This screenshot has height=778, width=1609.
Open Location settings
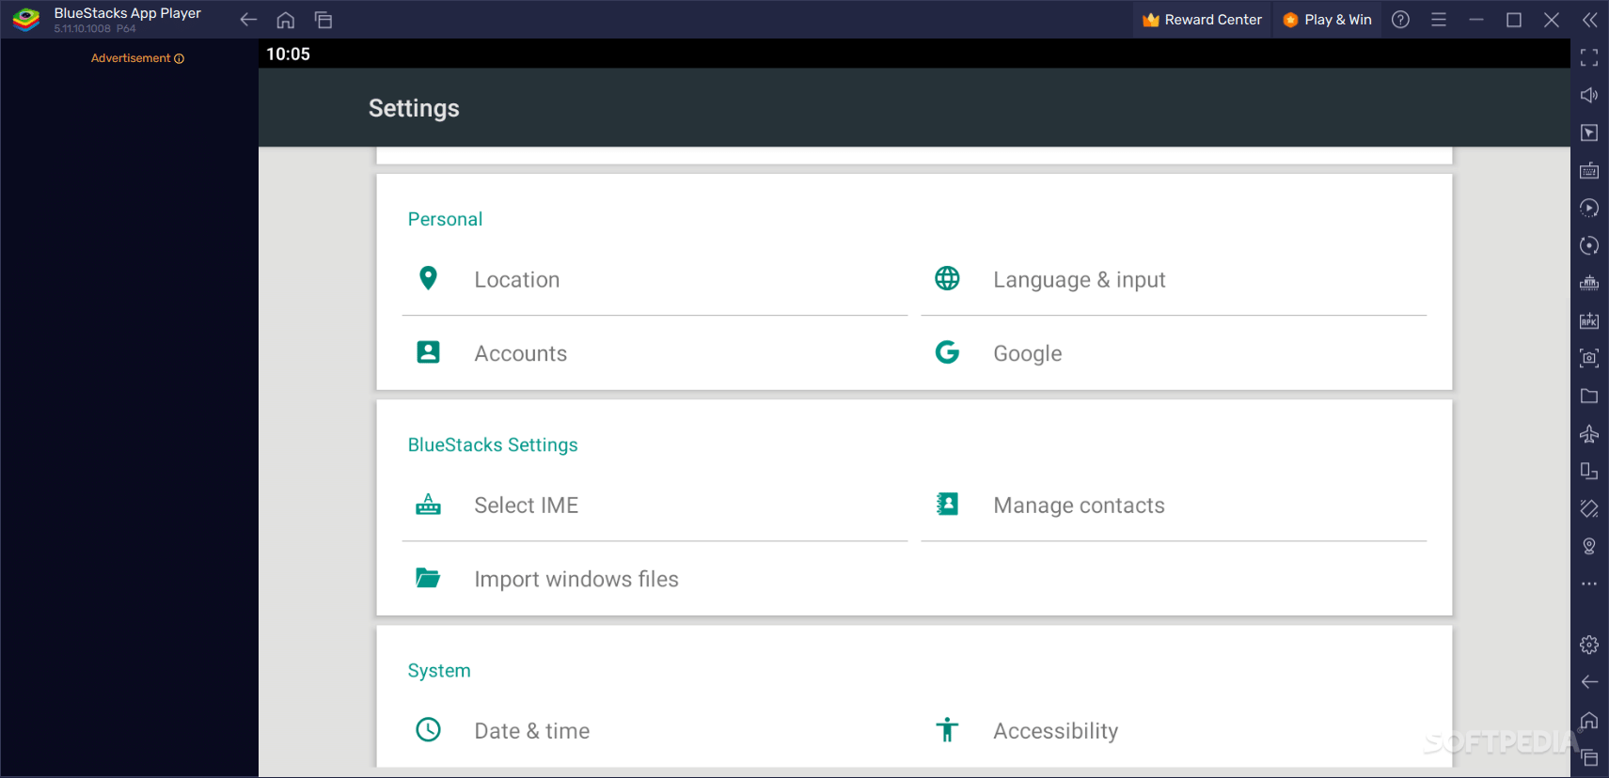655,279
